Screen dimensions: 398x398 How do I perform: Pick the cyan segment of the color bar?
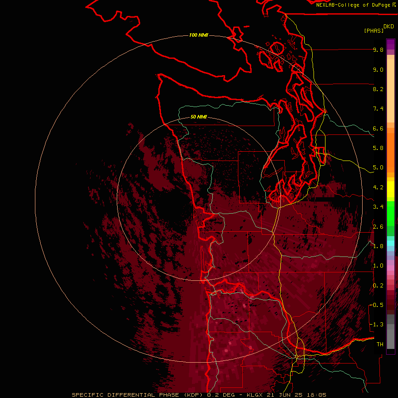[x=390, y=243]
